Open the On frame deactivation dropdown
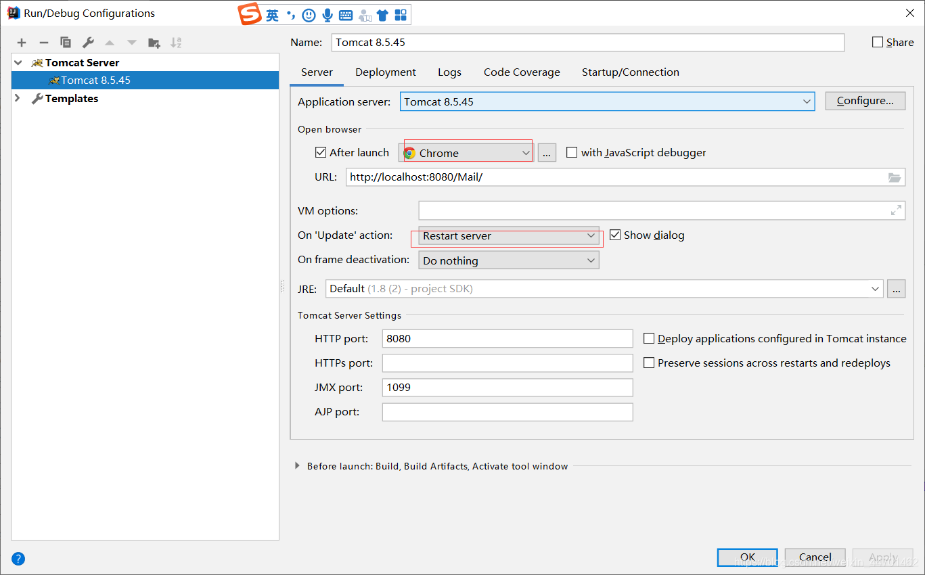The width and height of the screenshot is (925, 575). [509, 260]
